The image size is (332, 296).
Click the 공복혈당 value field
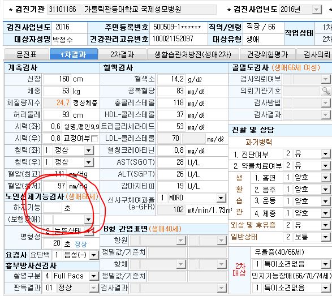[x=171, y=91]
